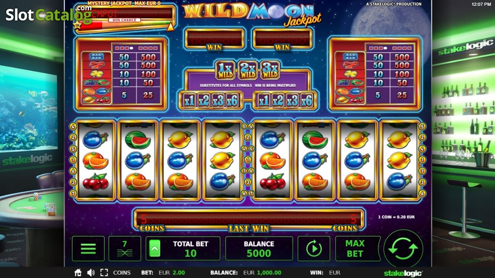Click the green spin button
This screenshot has height=278, width=495.
[403, 249]
